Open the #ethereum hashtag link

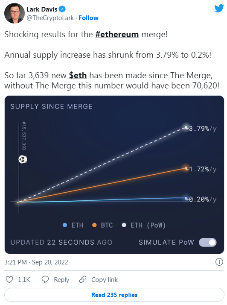coord(117,35)
